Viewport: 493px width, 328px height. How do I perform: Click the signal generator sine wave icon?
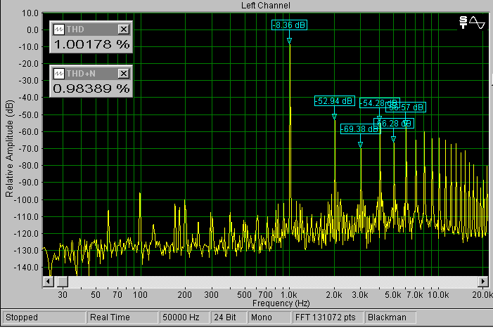473,22
